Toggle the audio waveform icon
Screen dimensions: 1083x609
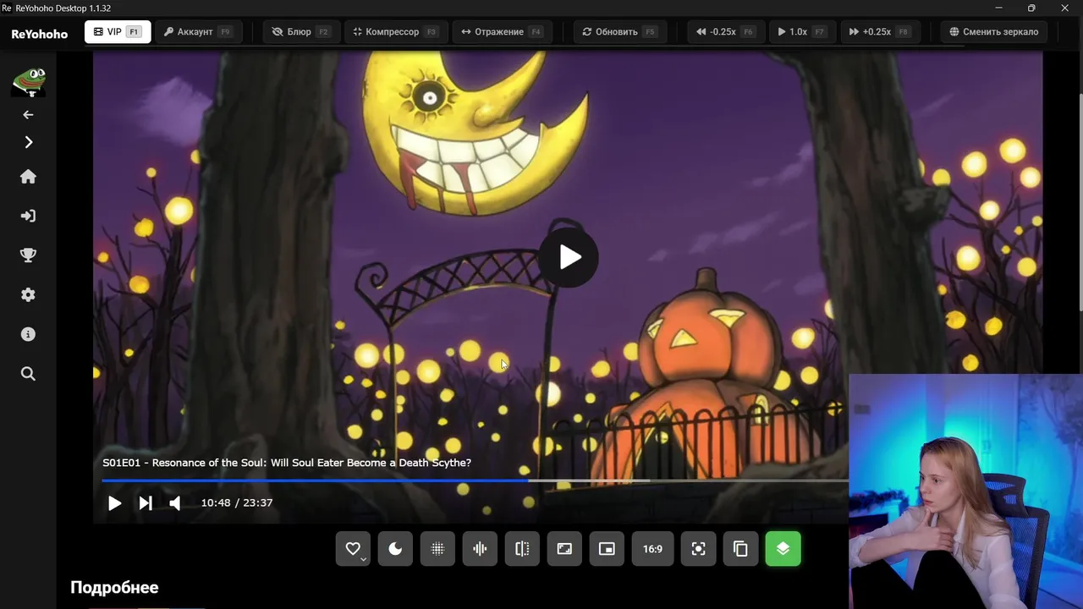480,549
